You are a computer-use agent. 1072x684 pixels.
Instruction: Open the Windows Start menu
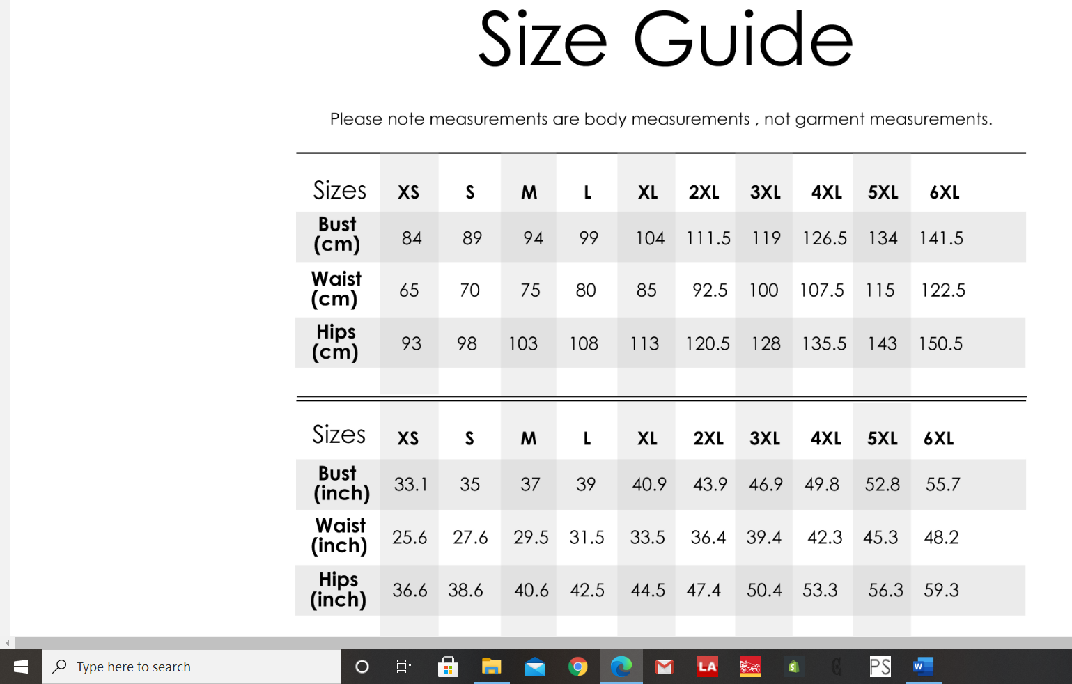click(21, 667)
